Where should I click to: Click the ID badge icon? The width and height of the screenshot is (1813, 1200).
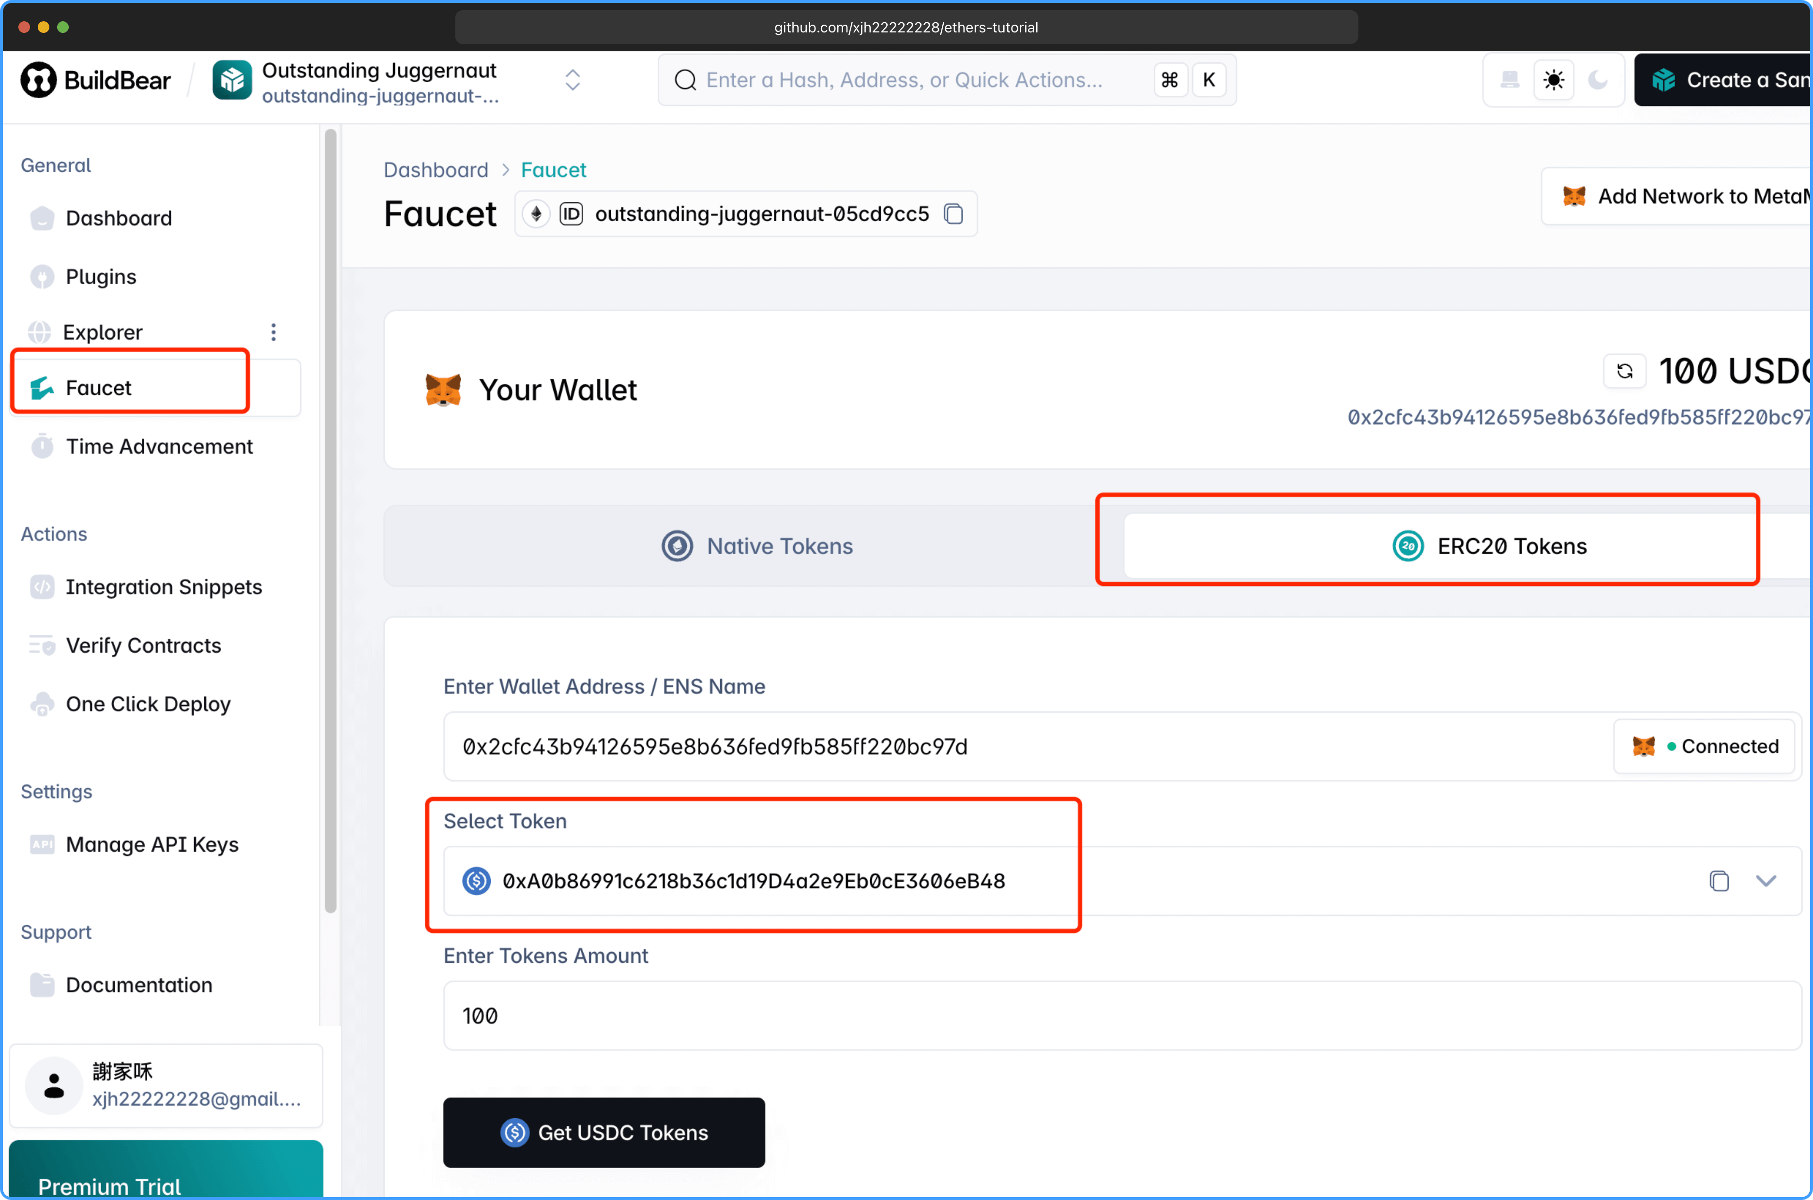click(571, 213)
